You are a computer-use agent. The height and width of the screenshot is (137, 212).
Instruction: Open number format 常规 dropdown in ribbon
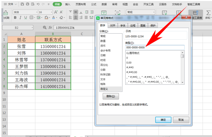[154, 12]
